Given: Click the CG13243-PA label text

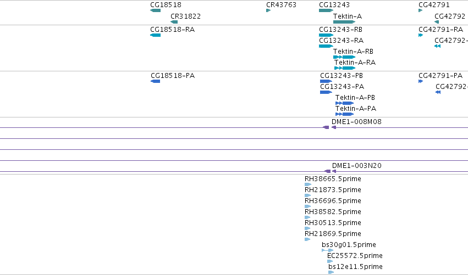Looking at the screenshot, I should 342,87.
